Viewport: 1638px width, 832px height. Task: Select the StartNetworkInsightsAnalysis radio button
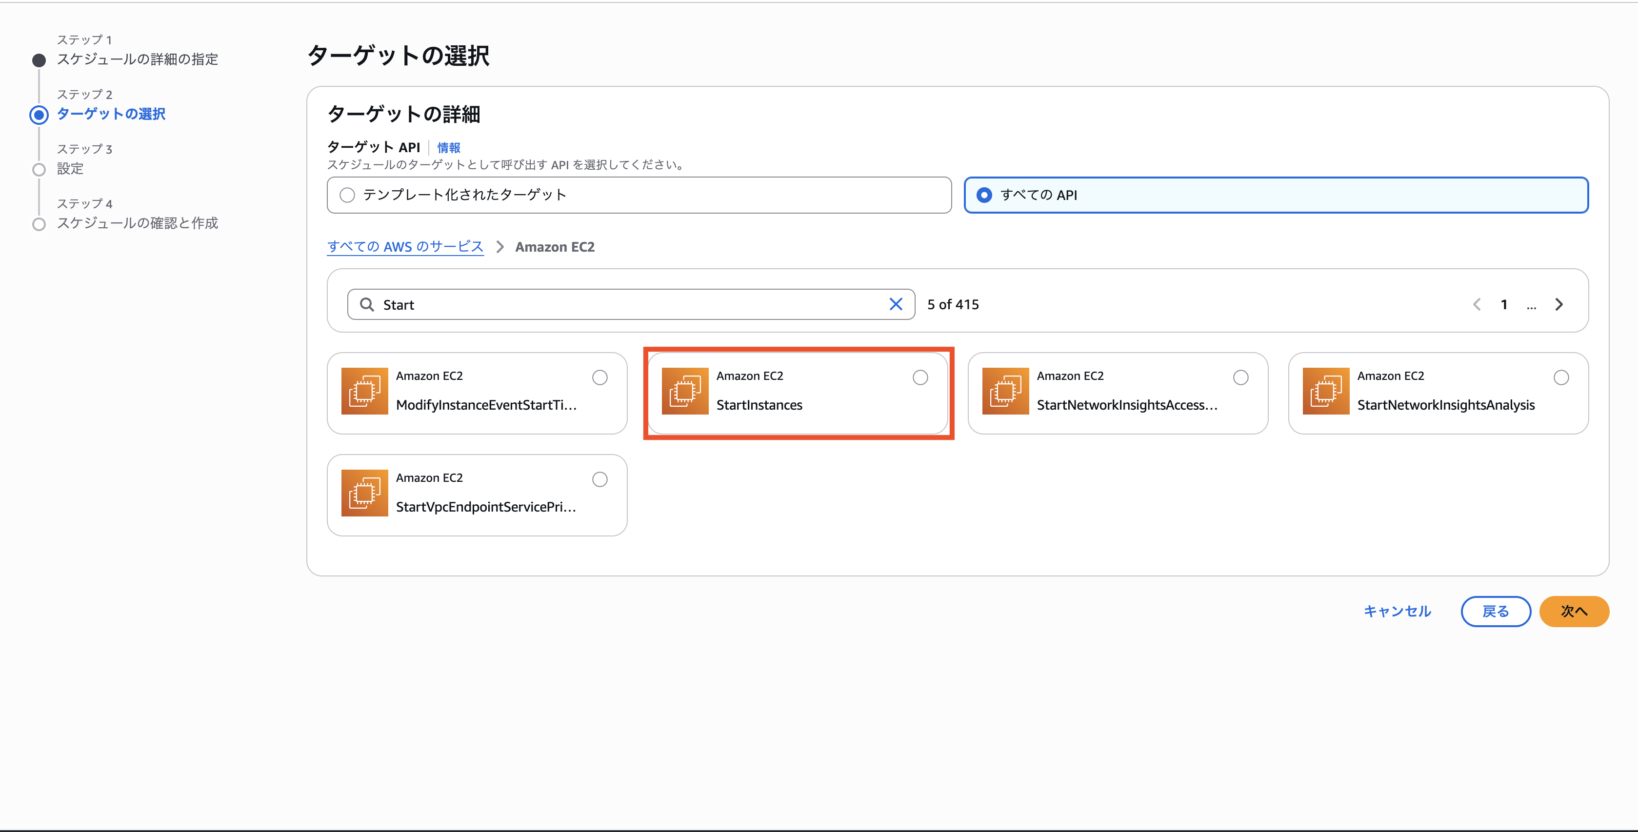pos(1561,377)
